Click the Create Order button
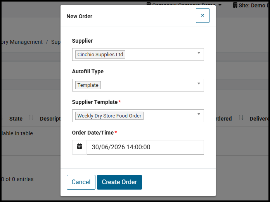Viewport: 270px width, 202px height. click(x=119, y=182)
